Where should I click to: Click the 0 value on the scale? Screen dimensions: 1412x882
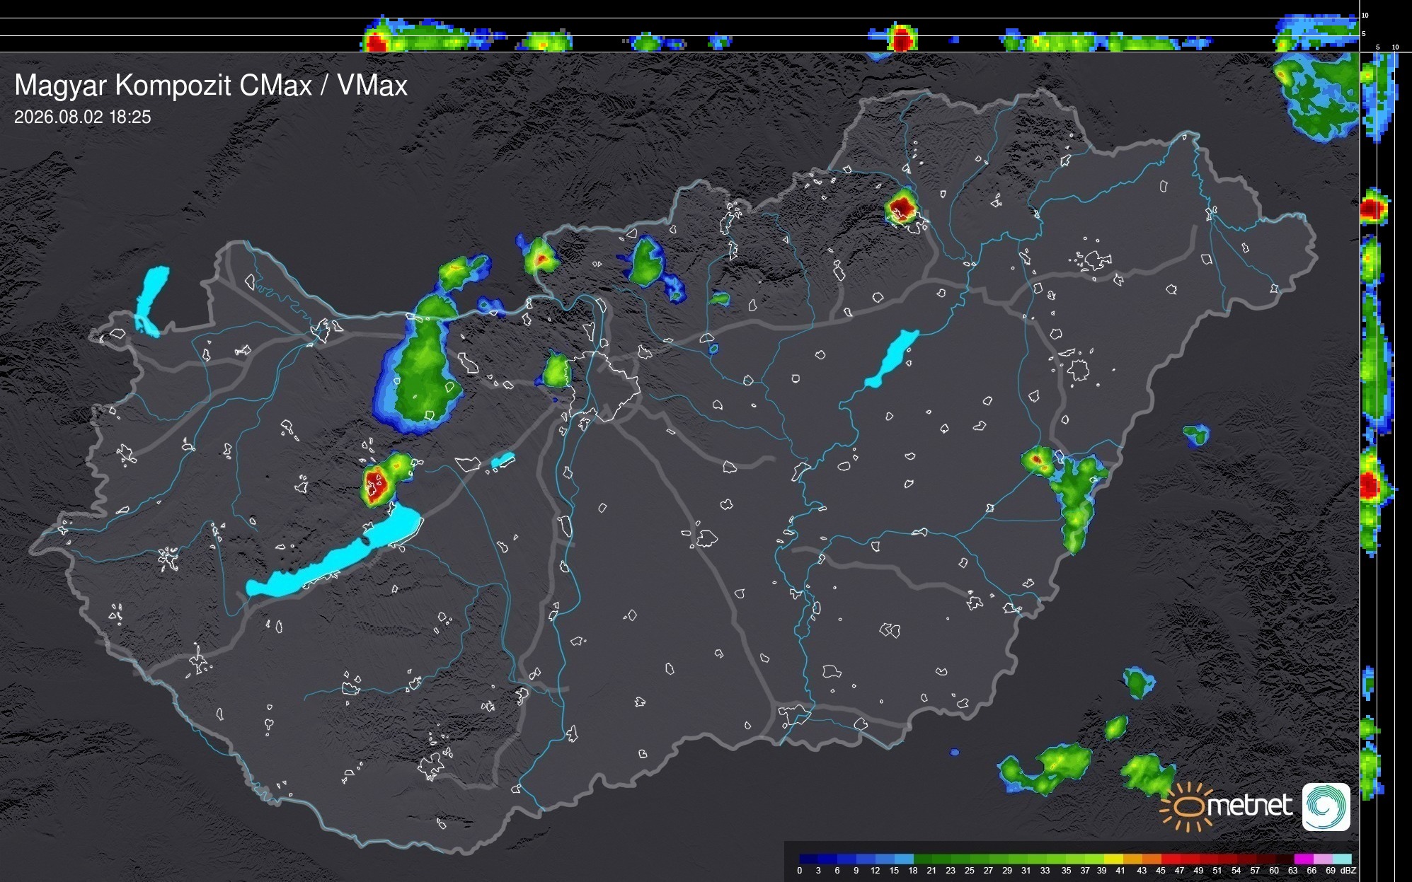click(800, 871)
